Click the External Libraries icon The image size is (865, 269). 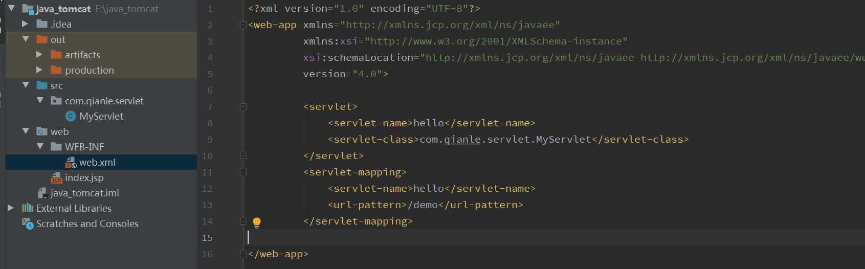click(x=28, y=208)
